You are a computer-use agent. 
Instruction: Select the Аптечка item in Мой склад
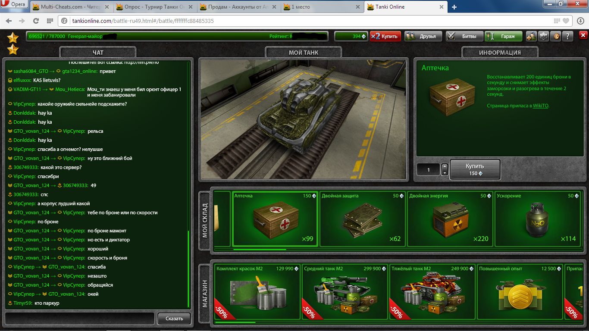(275, 219)
